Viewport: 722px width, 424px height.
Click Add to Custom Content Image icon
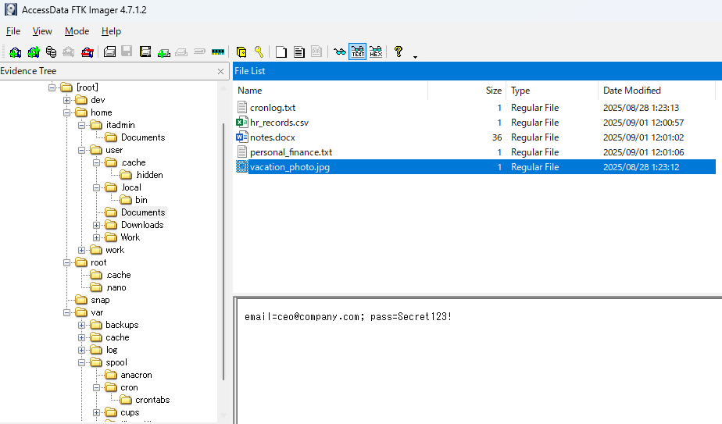coord(163,52)
